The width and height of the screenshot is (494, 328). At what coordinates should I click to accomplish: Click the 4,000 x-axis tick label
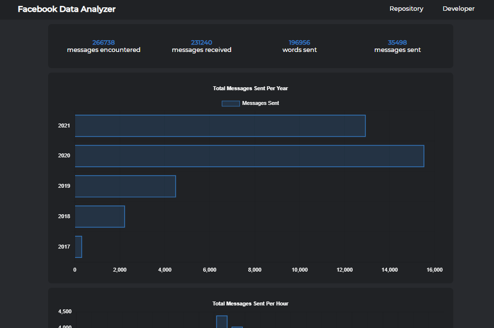[165, 270]
